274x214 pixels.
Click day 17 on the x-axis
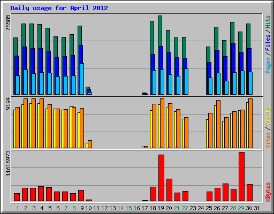point(144,208)
